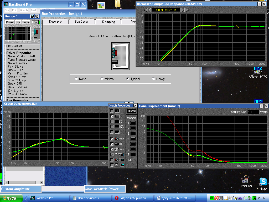Select Typical acoustic absorption option

pyautogui.click(x=128, y=79)
